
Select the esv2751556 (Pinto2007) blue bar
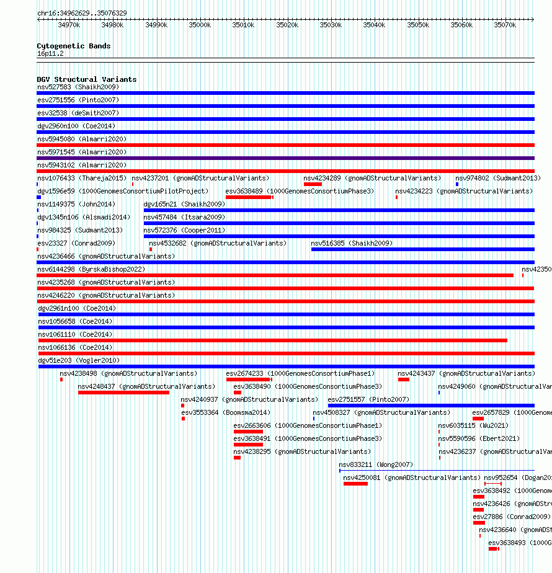[x=285, y=106]
